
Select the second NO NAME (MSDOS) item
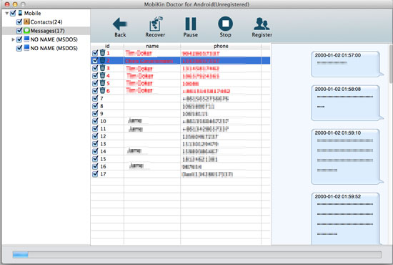click(x=54, y=48)
